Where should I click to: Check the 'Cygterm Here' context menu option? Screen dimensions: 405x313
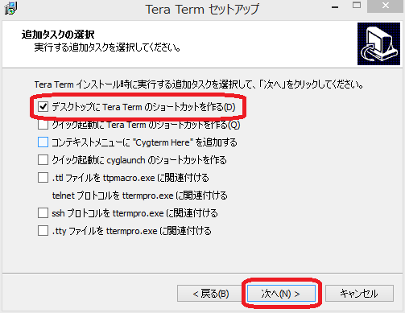[x=43, y=142]
